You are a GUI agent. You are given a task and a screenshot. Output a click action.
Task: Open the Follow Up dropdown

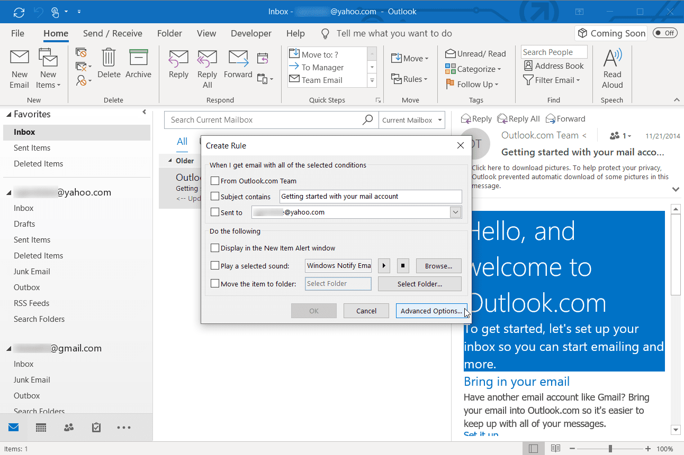[472, 84]
